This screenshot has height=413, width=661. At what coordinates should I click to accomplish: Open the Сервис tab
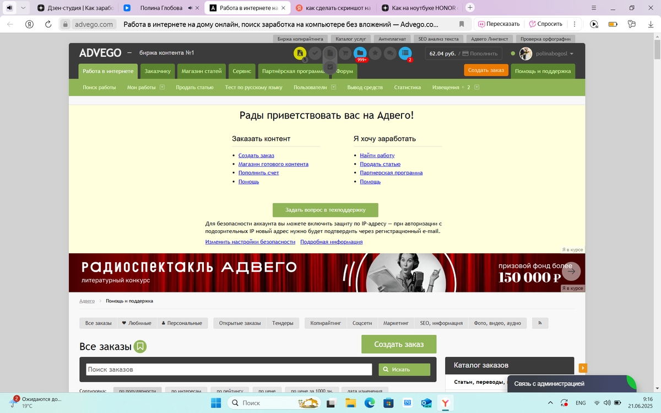[242, 71]
